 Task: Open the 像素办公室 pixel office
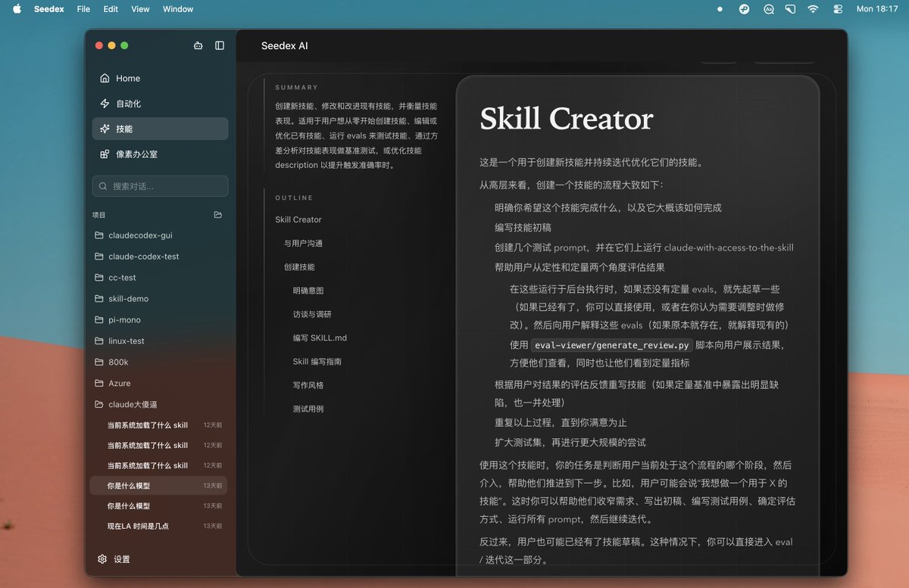pos(160,154)
